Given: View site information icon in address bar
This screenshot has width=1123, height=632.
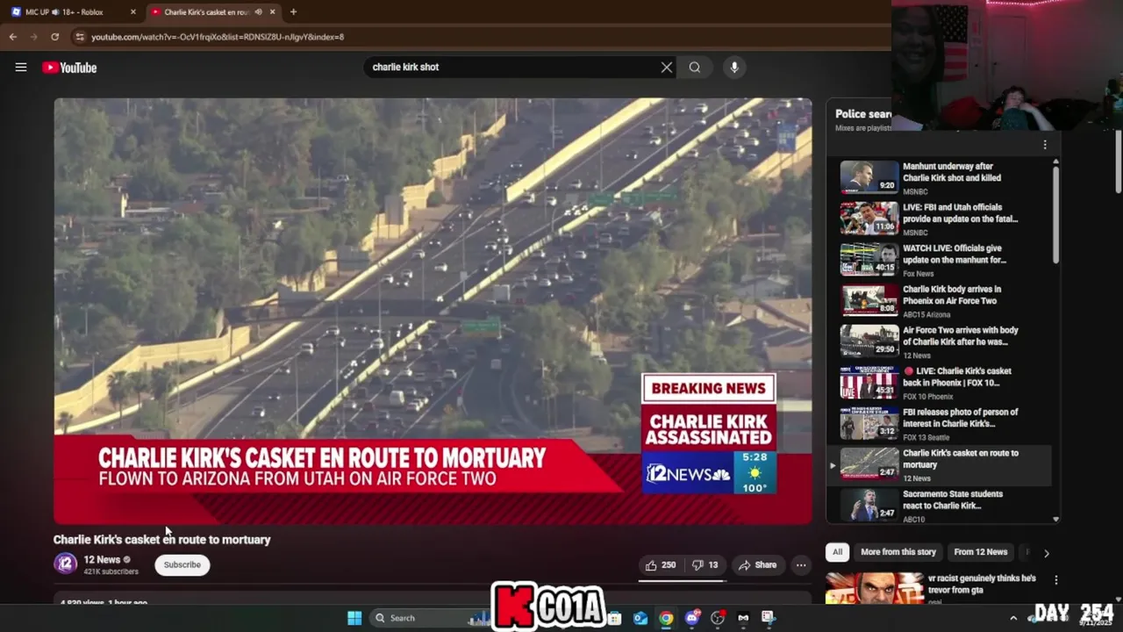Looking at the screenshot, I should coord(80,37).
